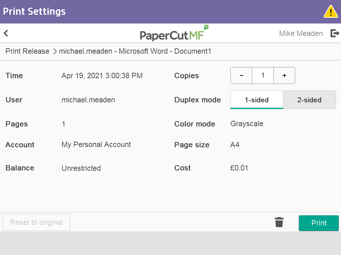The width and height of the screenshot is (341, 255).
Task: Click the Mike Meaden user name
Action: coord(301,34)
